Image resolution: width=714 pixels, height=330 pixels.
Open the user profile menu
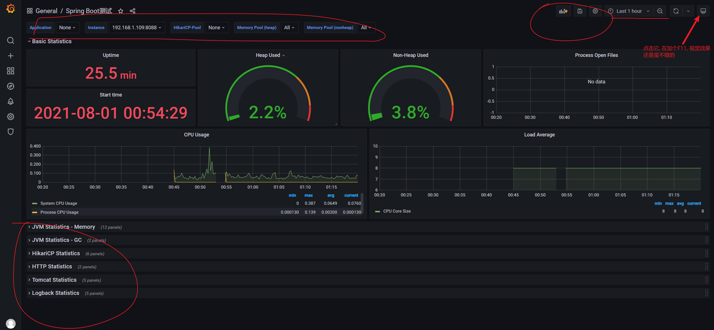tap(10, 323)
